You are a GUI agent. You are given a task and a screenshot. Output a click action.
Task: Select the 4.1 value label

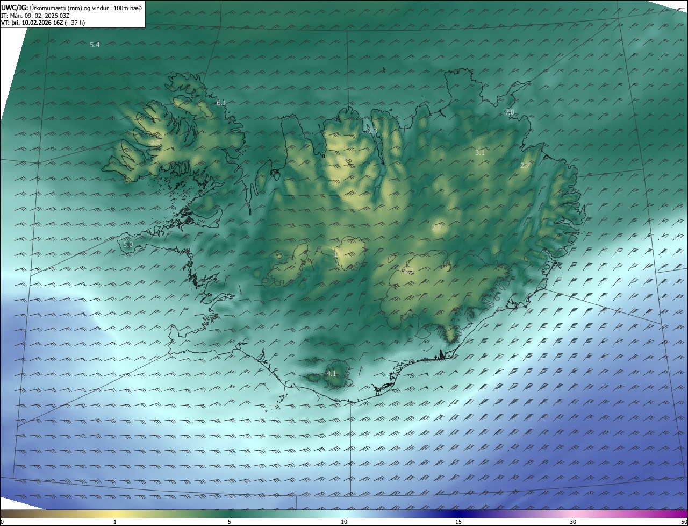(x=331, y=373)
